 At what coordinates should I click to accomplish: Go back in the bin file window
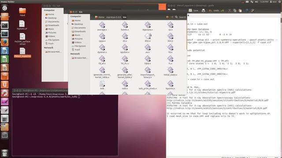[167, 17]
